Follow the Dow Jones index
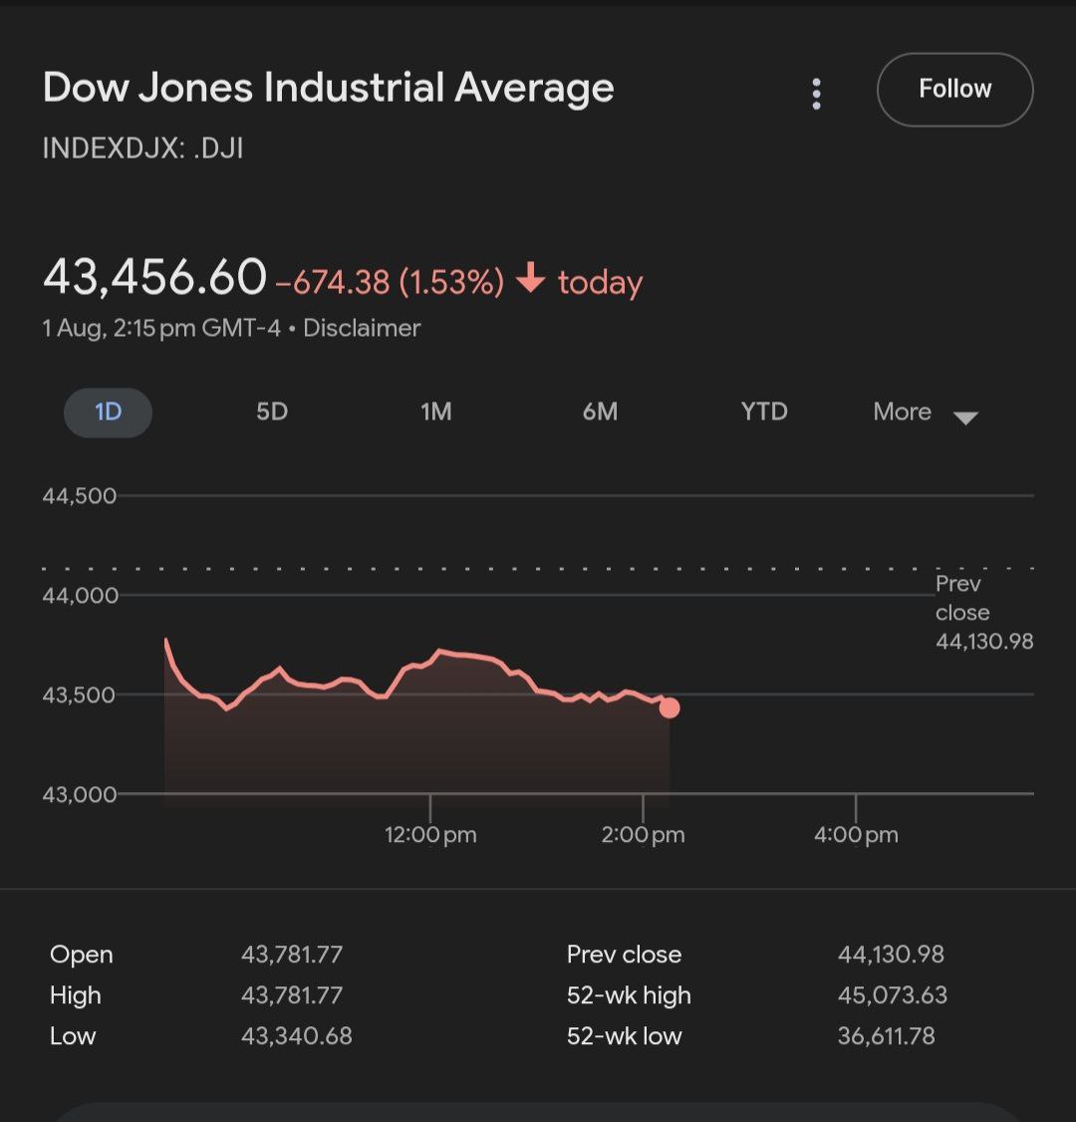This screenshot has width=1076, height=1122. [x=954, y=90]
